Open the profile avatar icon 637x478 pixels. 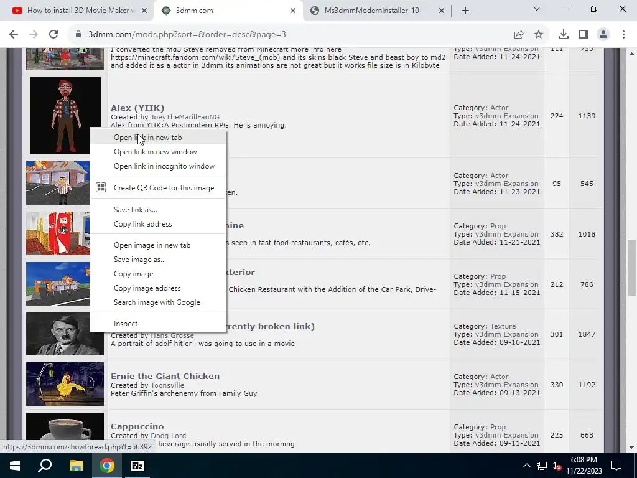pyautogui.click(x=603, y=35)
